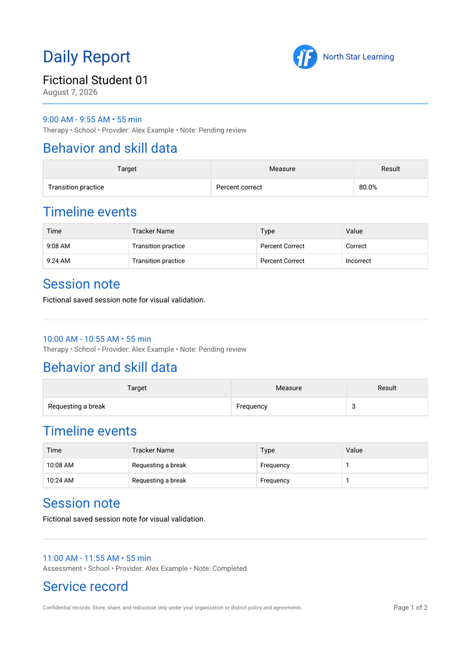Click the Assessment session details with Note: Completed
This screenshot has width=471, height=655.
145,569
